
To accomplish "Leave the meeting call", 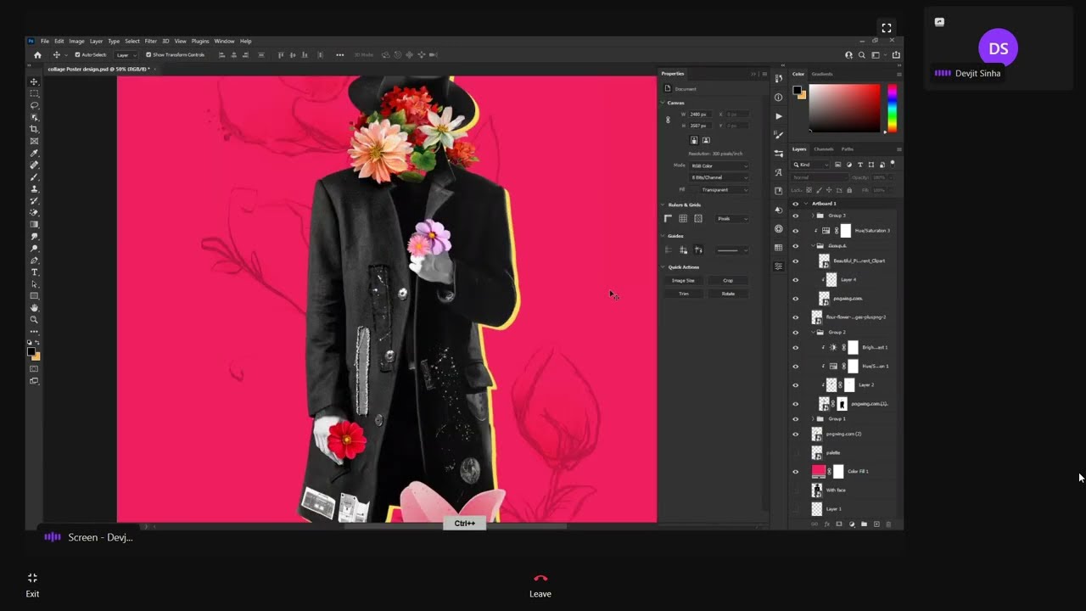I will pos(540,584).
